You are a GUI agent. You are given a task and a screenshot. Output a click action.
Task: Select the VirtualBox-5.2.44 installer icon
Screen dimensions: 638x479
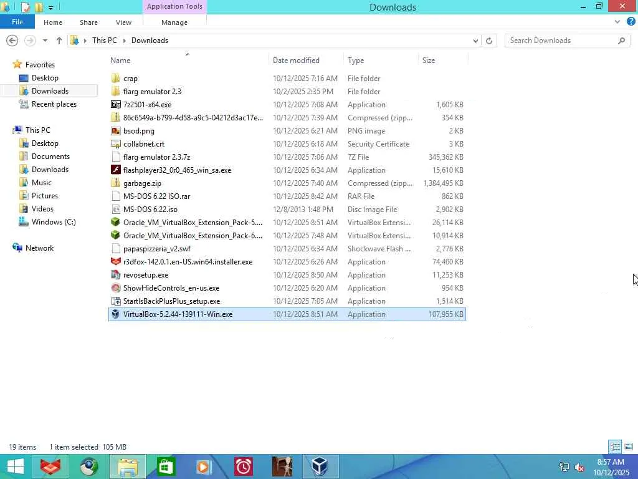tap(115, 314)
